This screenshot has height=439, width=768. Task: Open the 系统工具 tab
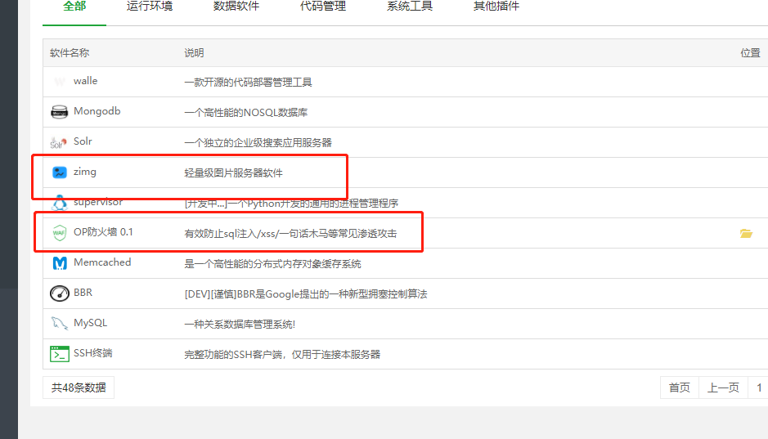pos(410,7)
